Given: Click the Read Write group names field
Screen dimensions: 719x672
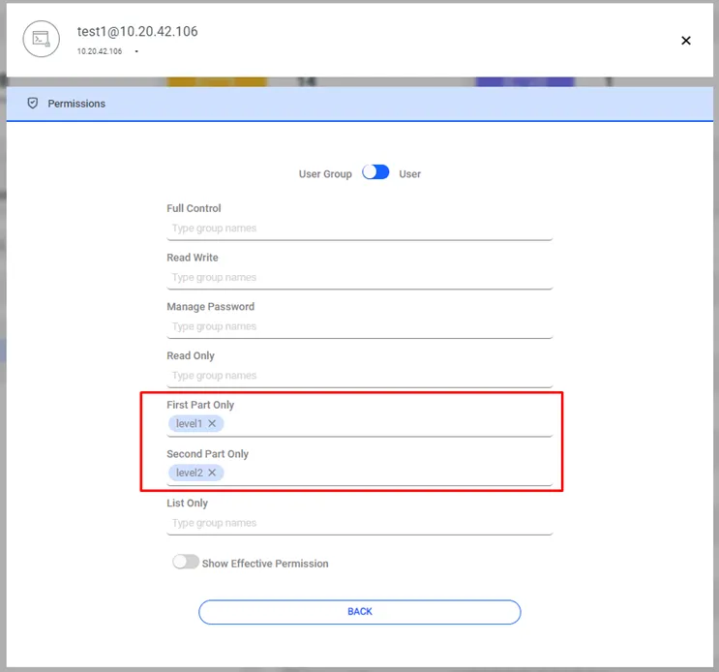Looking at the screenshot, I should coord(360,278).
